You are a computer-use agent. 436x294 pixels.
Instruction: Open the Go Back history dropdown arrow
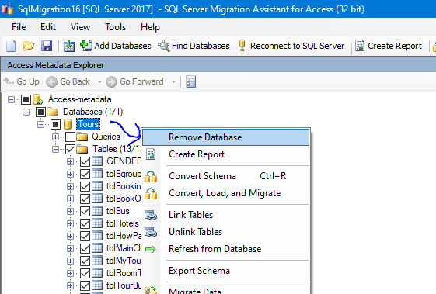click(x=99, y=82)
